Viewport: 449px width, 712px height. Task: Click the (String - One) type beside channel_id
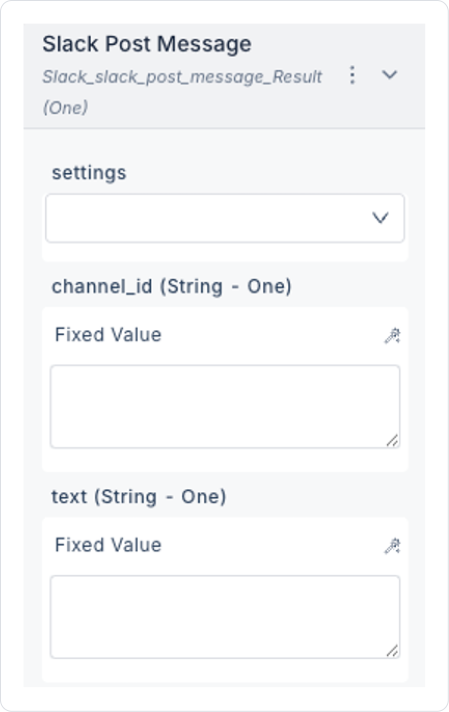pyautogui.click(x=226, y=287)
